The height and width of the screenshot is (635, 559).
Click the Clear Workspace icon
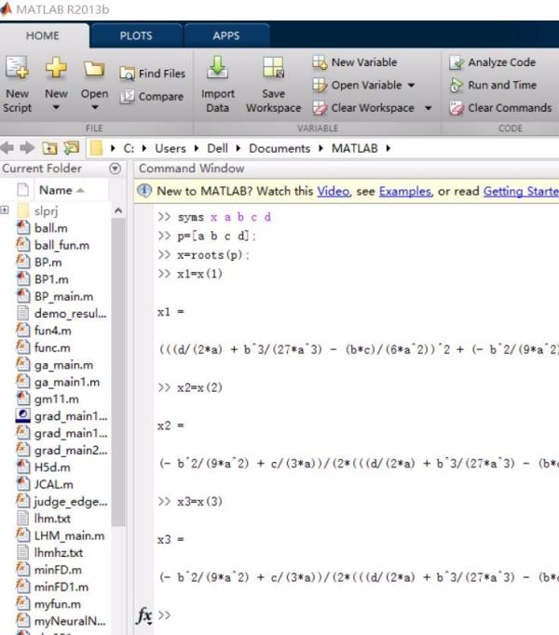320,108
